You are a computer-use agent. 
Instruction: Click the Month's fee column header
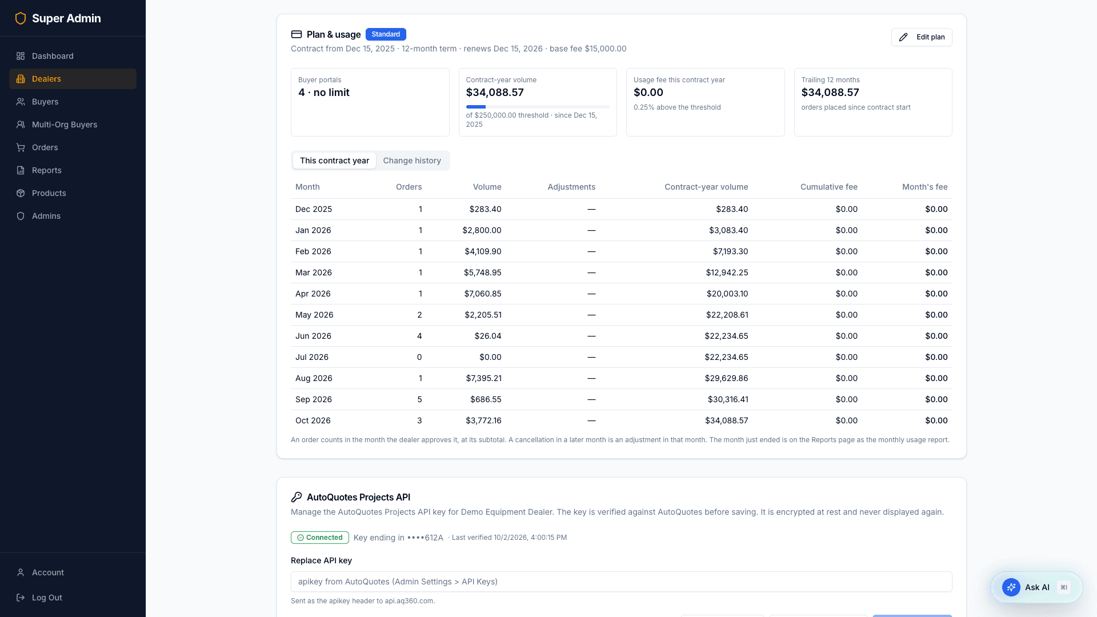click(924, 187)
